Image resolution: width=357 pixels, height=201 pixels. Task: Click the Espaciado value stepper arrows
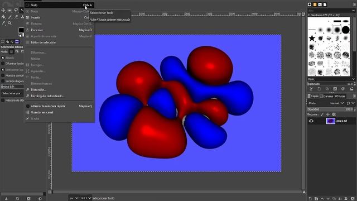click(355, 84)
